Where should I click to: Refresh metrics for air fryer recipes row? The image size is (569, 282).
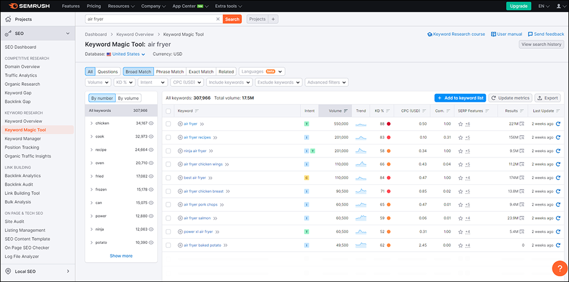coord(558,138)
